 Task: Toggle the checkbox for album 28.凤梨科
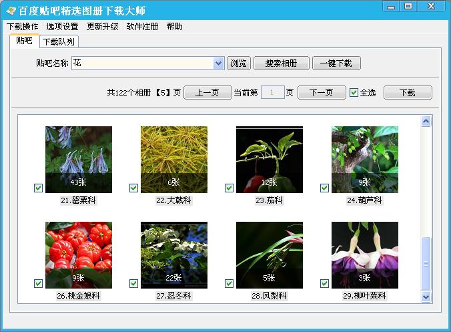229,283
